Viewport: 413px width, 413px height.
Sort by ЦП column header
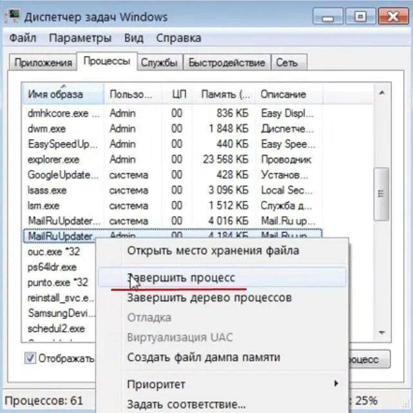point(177,94)
